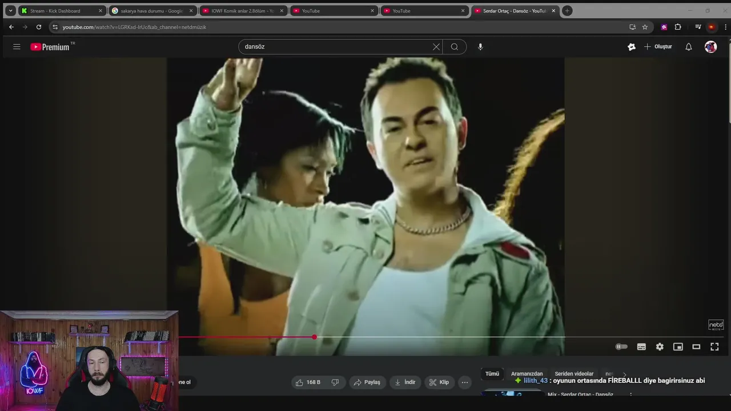Screen dimensions: 731x411
Task: Toggle theater mode view
Action: tap(696, 346)
